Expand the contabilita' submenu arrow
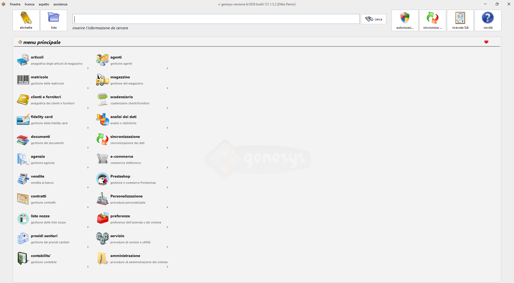 (88, 267)
